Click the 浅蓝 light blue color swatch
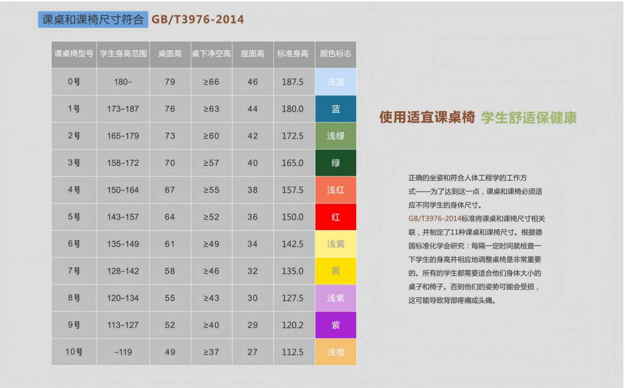This screenshot has height=388, width=625. pyautogui.click(x=335, y=82)
